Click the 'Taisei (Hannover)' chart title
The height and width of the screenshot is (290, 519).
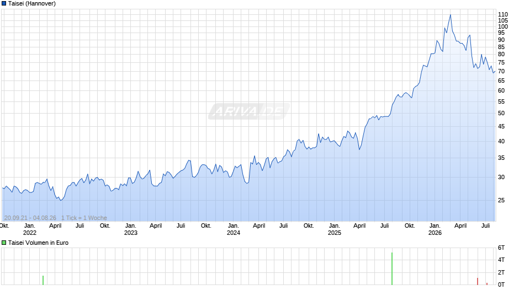point(32,4)
